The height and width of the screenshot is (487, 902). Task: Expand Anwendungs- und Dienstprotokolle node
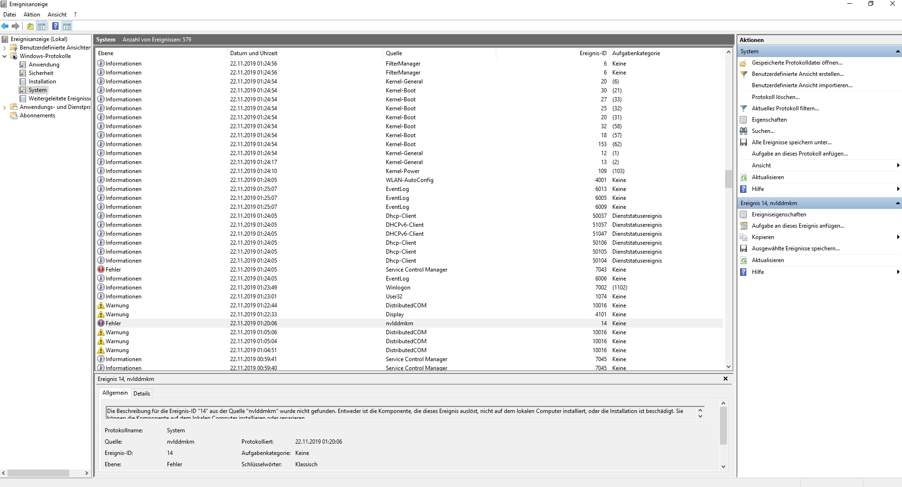click(x=5, y=107)
